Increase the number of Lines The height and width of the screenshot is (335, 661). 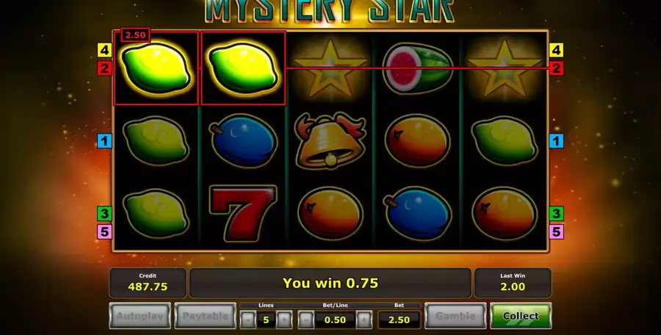coord(283,320)
